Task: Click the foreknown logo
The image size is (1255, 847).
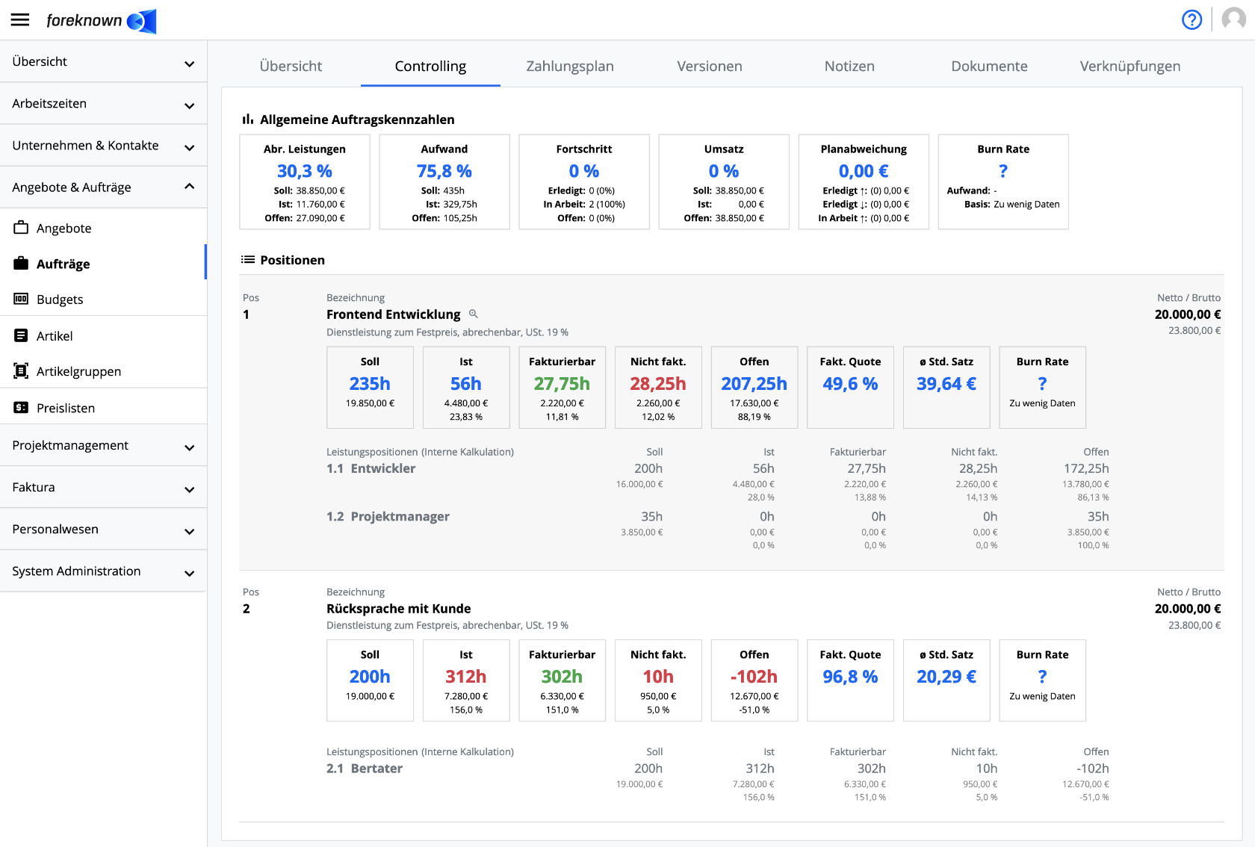Action: tap(102, 21)
